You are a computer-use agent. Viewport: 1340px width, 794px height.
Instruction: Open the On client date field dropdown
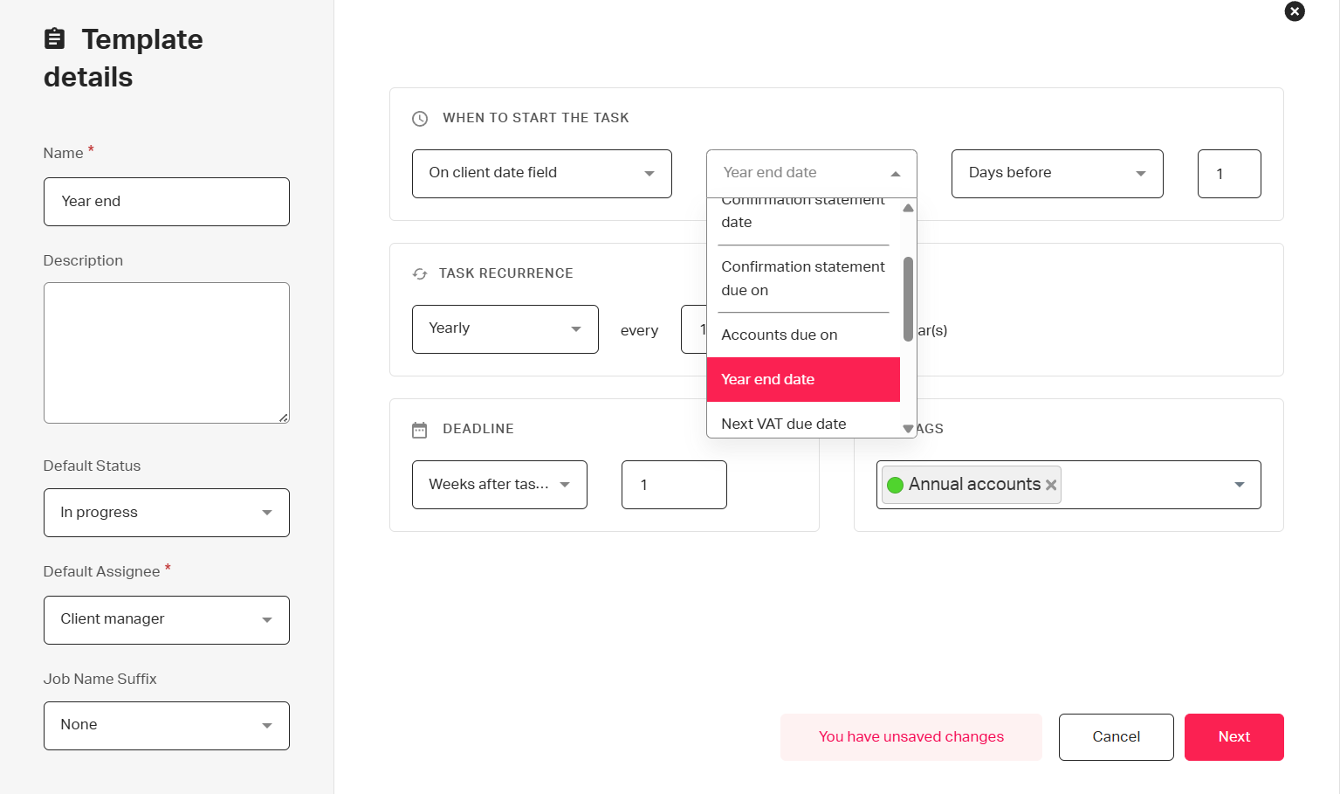[x=541, y=174]
